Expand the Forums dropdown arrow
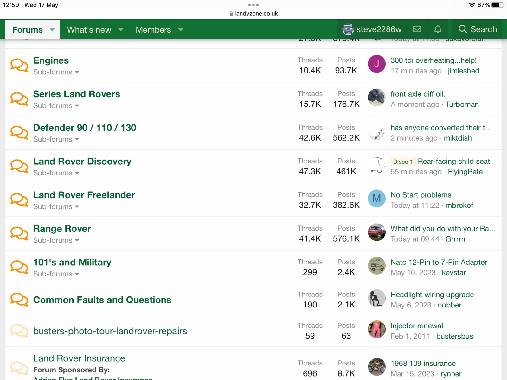 [x=52, y=30]
